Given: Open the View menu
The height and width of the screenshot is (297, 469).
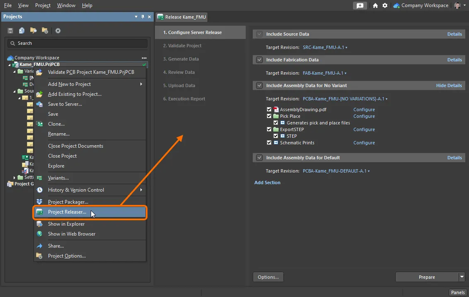Looking at the screenshot, I should point(23,5).
